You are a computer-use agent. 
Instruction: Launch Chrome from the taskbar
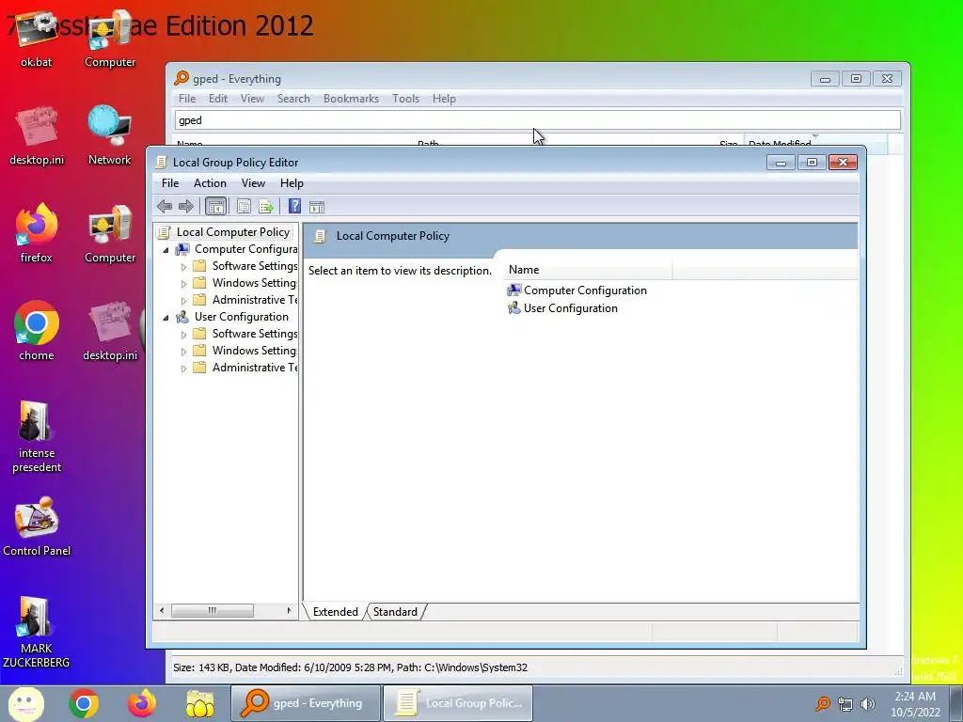pyautogui.click(x=84, y=703)
